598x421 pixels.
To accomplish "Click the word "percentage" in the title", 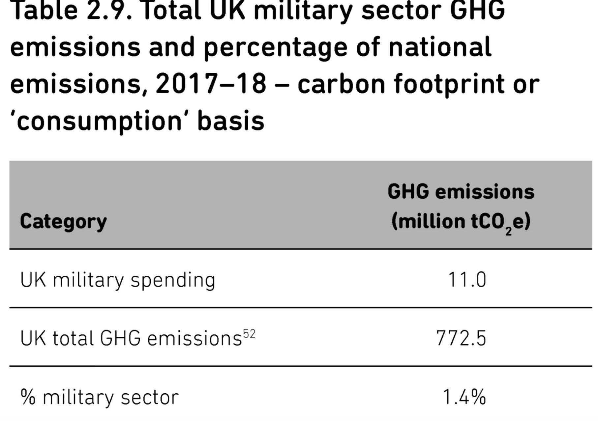I will (275, 47).
